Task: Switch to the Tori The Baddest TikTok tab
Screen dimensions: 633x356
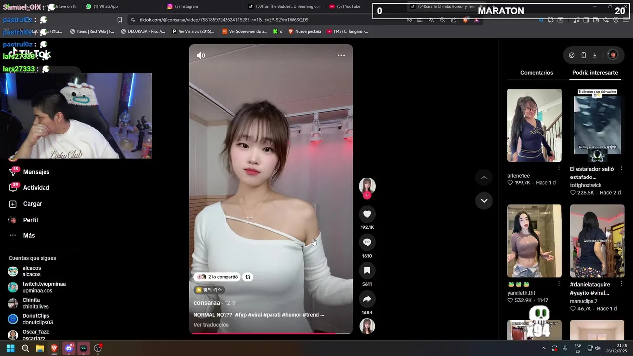Action: (284, 6)
